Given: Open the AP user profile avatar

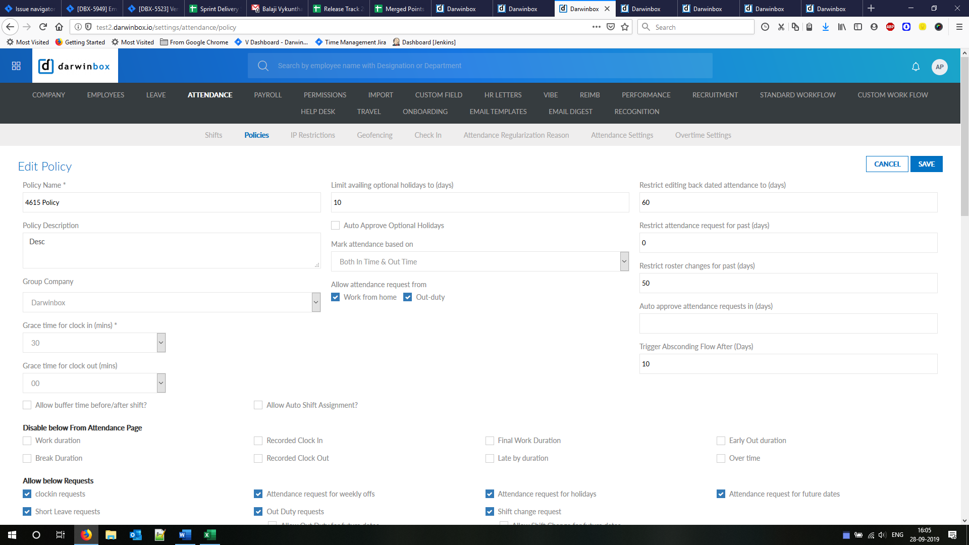Looking at the screenshot, I should 939,67.
